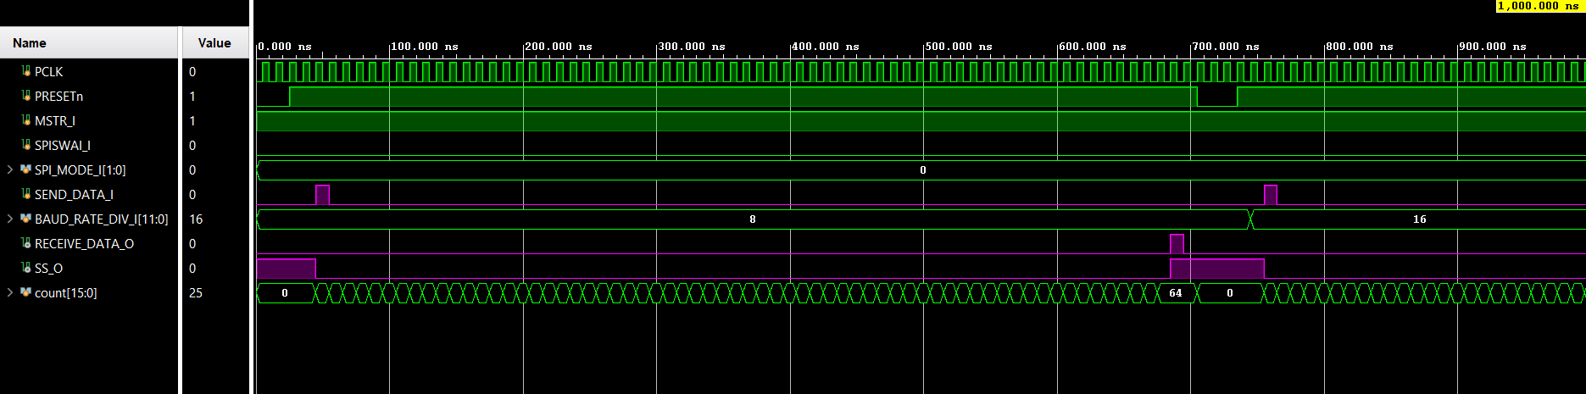Click the SEND_DATA_I signal icon
The width and height of the screenshot is (1586, 394).
click(x=26, y=195)
